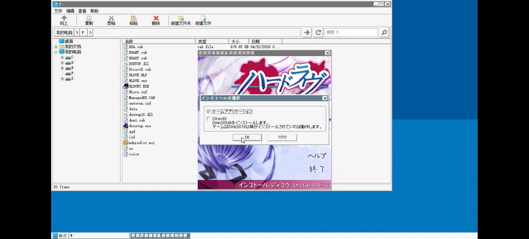The height and width of the screenshot is (239, 529).
Task: Open the 编辑 (Edit) menu
Action: [x=70, y=11]
